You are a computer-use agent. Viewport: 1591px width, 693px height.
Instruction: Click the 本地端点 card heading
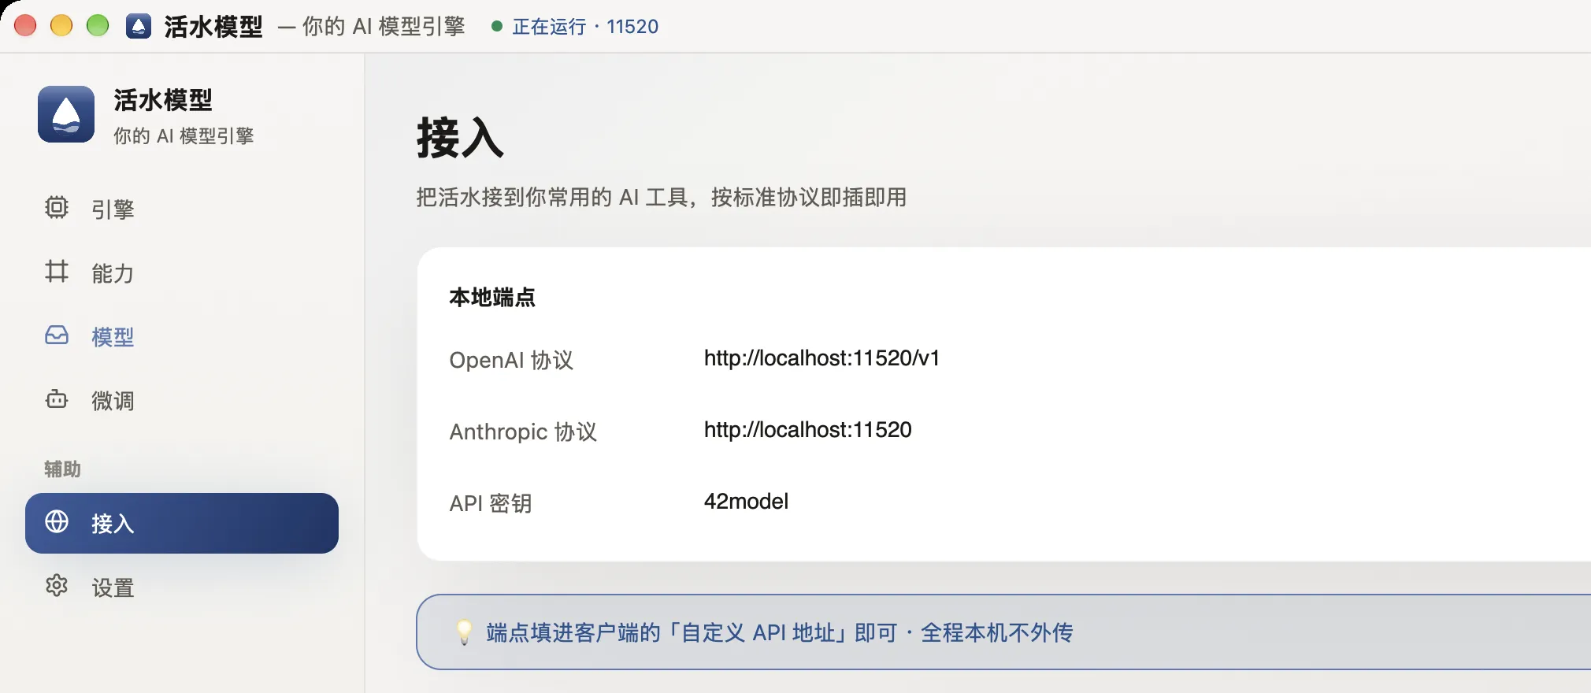click(492, 297)
